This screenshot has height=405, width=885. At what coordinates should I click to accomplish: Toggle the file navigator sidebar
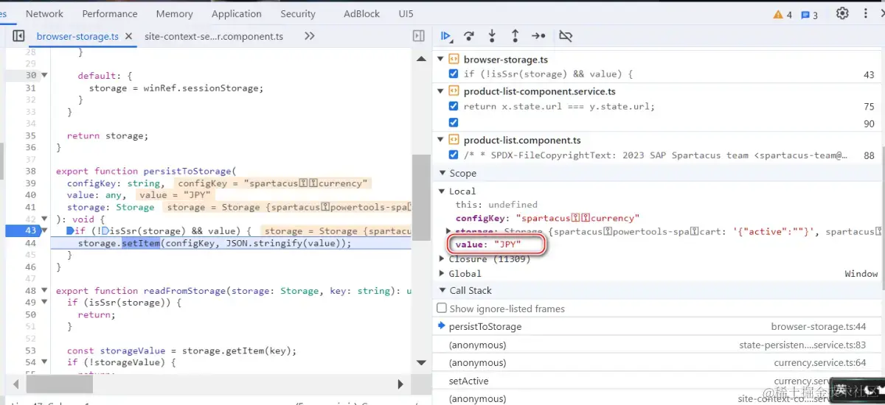[x=19, y=36]
